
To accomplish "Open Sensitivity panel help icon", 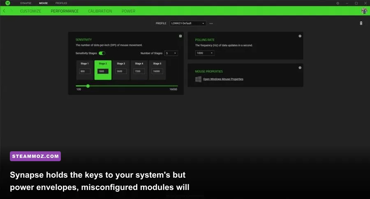I will pos(180,36).
